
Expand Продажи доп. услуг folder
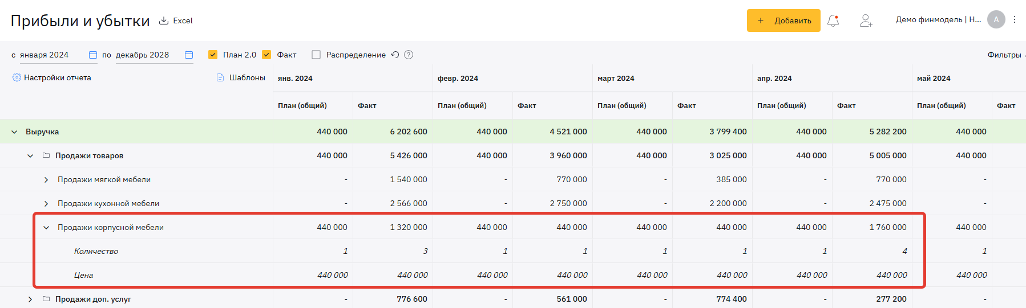(x=30, y=299)
